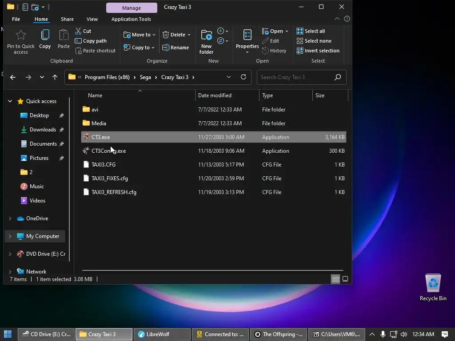This screenshot has height=341, width=455.
Task: Click Edit in the Open group
Action: click(x=271, y=41)
